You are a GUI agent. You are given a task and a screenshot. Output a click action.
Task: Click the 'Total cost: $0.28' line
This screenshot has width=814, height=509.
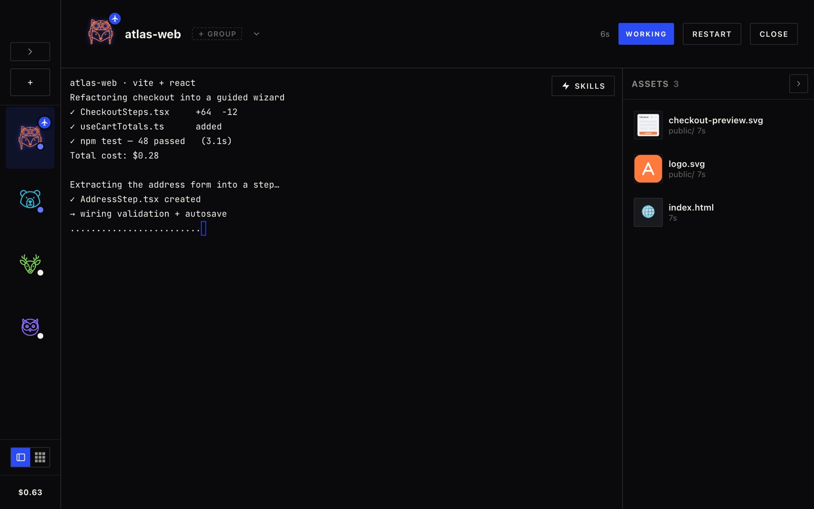[114, 156]
